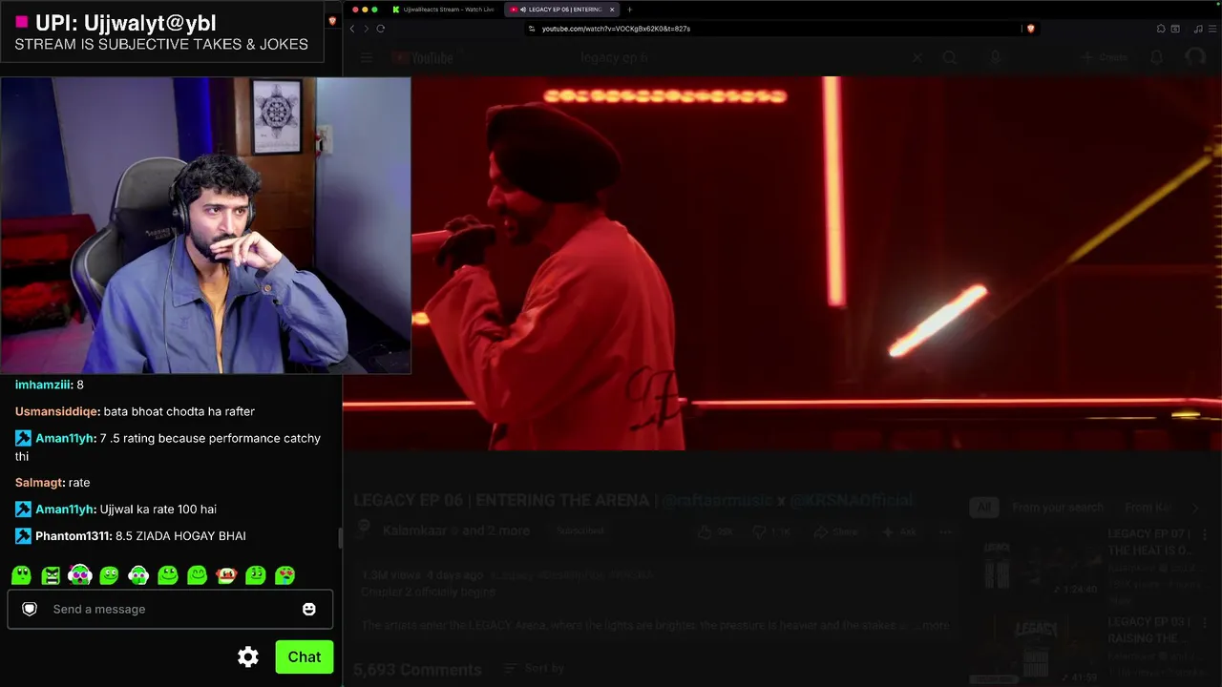Viewport: 1222px width, 687px height.
Task: Switch to the UjjwalReacts Stream tab
Action: [443, 10]
